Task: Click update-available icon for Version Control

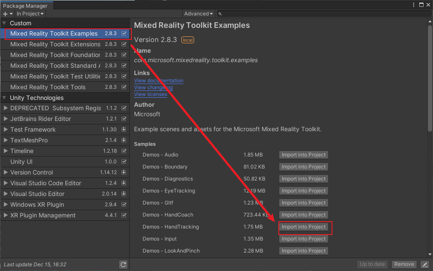Action: point(124,172)
